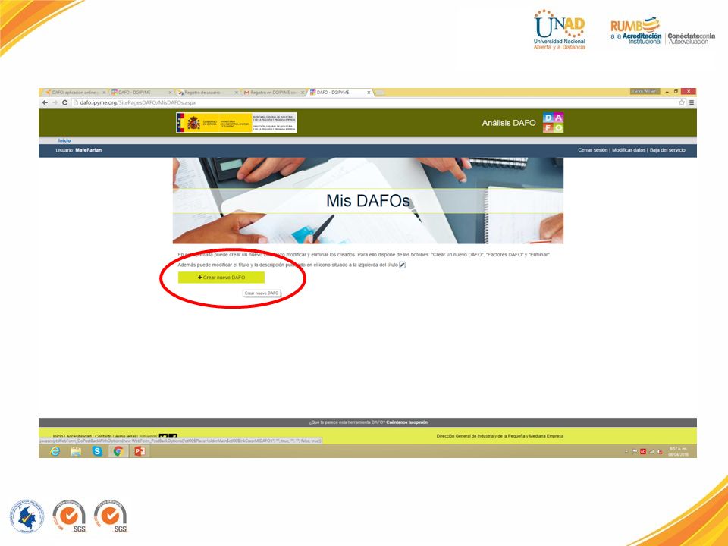Screen dimensions: 728x546
Task: Open PowerPoint from taskbar
Action: (140, 451)
